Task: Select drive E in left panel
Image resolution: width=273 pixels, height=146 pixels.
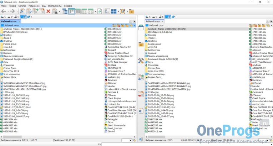Action: 17,17
